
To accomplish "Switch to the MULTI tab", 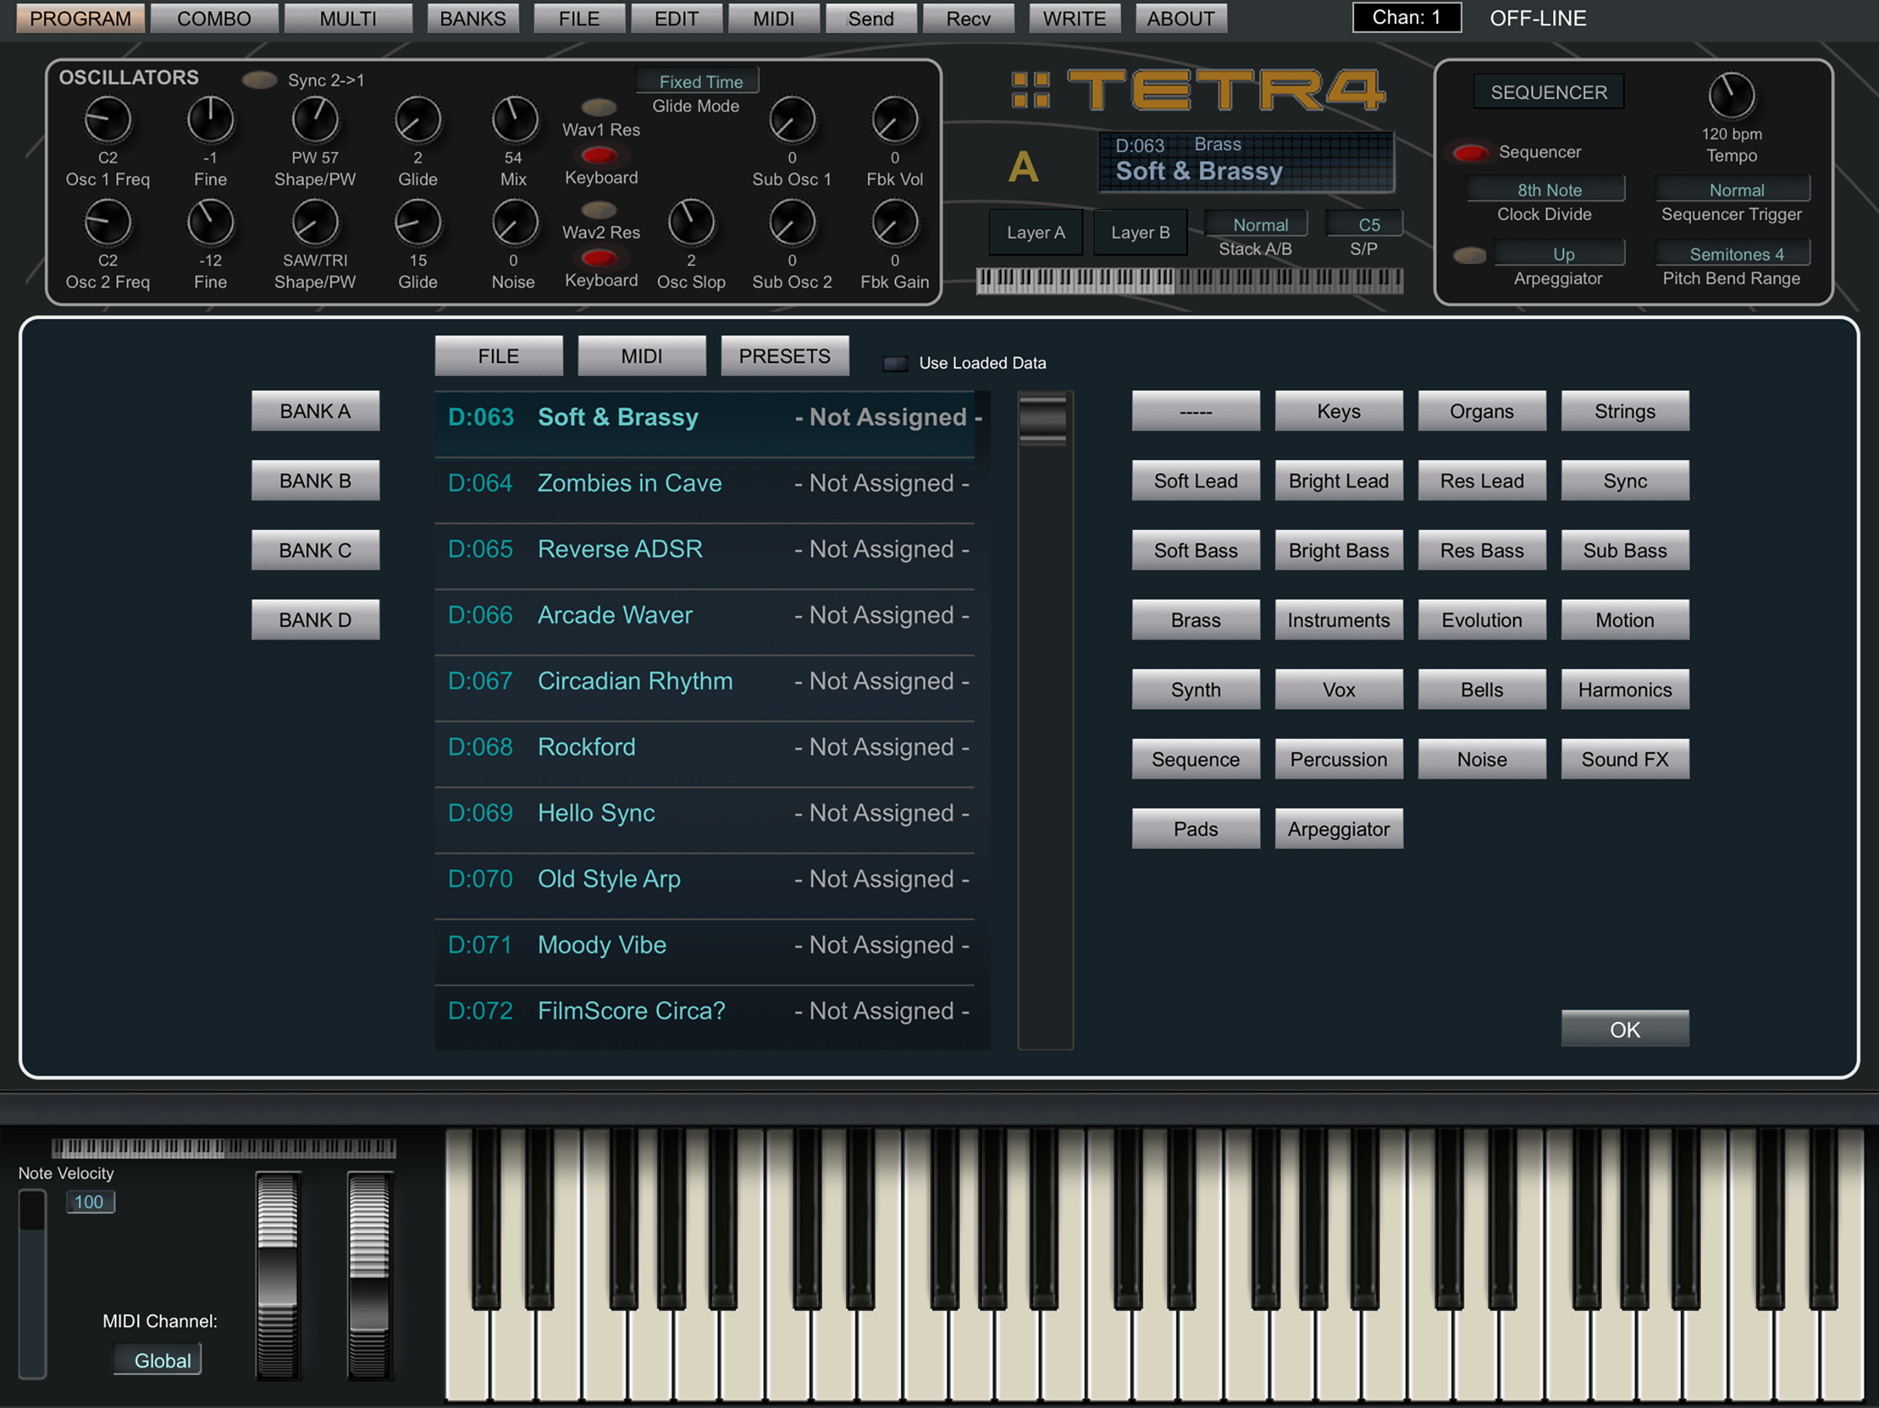I will [x=348, y=19].
